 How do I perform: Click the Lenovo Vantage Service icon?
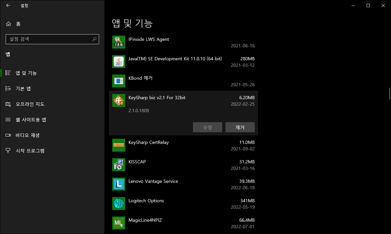pyautogui.click(x=119, y=184)
